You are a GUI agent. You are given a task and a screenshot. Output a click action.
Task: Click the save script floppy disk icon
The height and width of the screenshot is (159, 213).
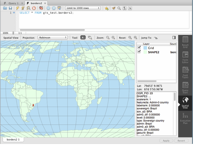pyautogui.click(x=10, y=8)
